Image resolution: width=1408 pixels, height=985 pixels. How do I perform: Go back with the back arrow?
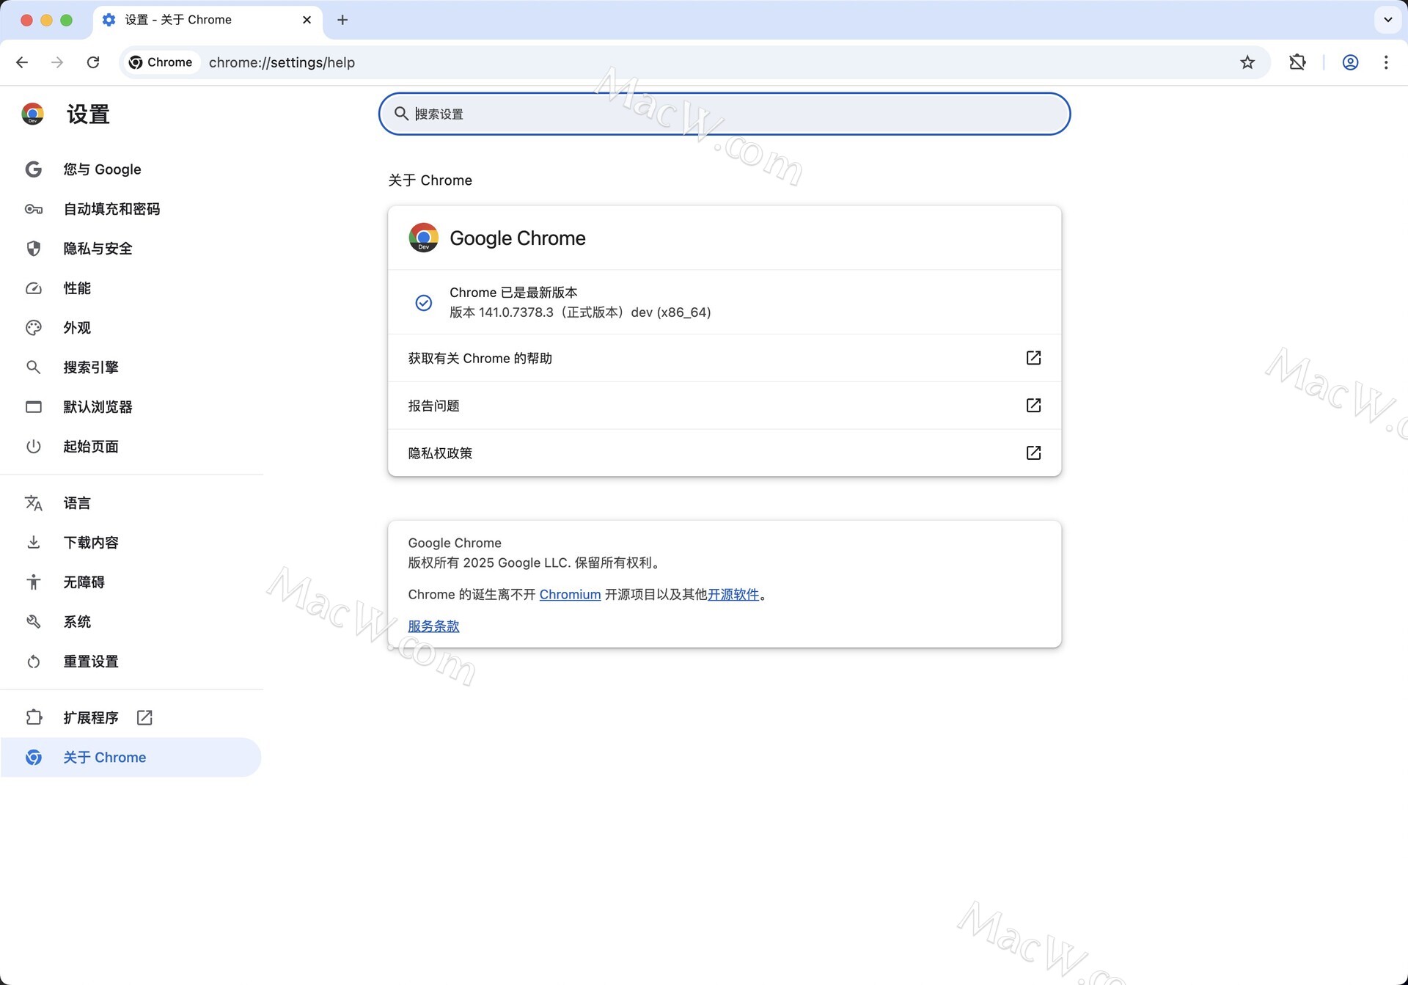click(22, 62)
